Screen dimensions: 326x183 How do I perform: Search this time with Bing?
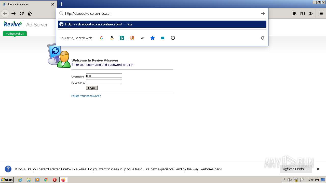click(x=122, y=38)
